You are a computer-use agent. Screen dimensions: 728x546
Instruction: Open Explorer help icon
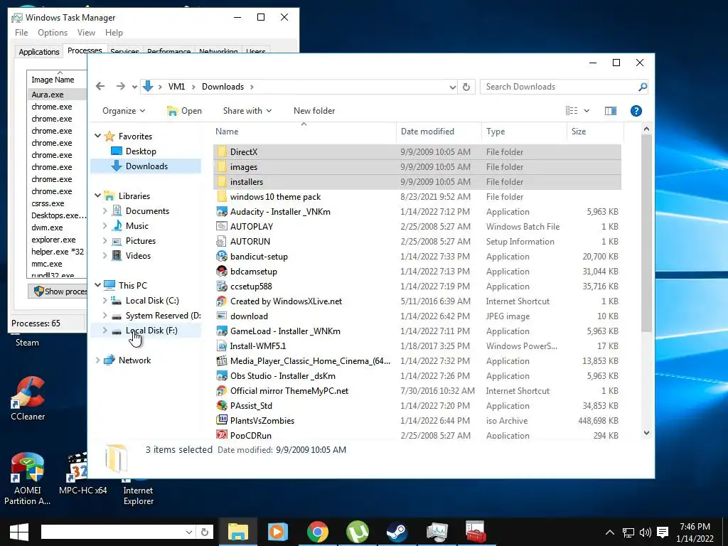pos(636,110)
